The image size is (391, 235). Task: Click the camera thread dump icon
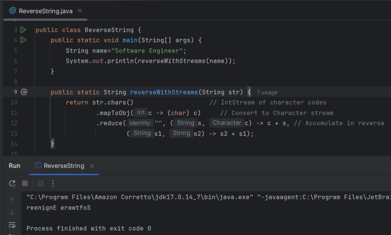tap(40, 183)
